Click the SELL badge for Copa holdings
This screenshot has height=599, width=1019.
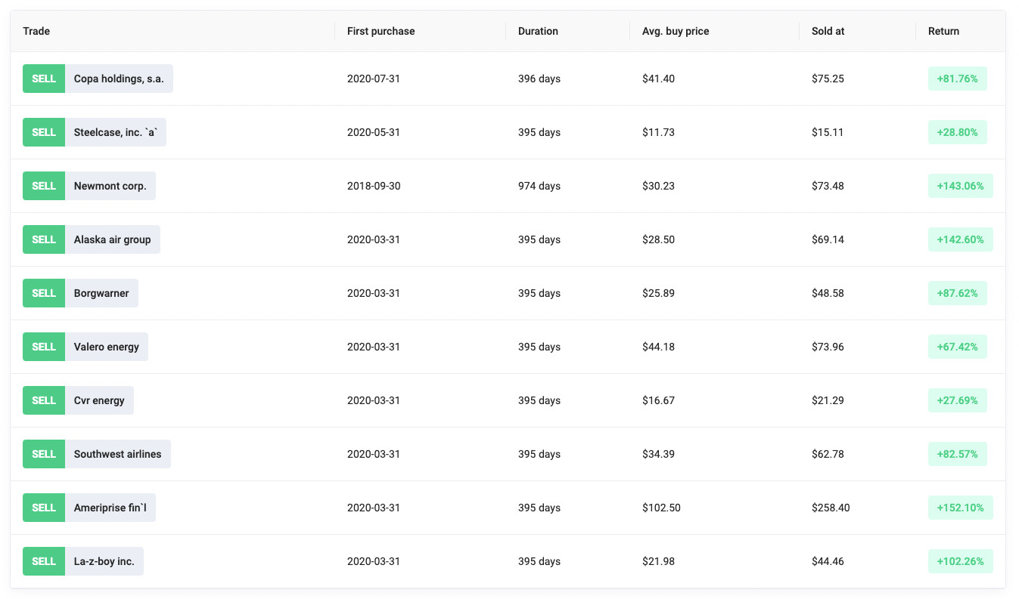(x=44, y=79)
